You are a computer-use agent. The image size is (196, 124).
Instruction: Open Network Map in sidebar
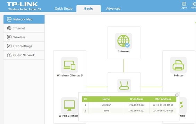tap(24, 19)
